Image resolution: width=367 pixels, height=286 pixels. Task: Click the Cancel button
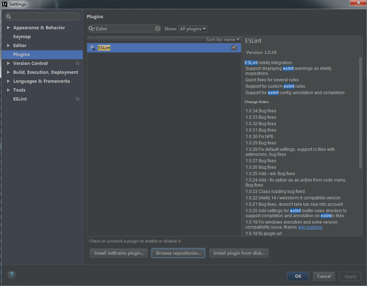pyautogui.click(x=324, y=276)
